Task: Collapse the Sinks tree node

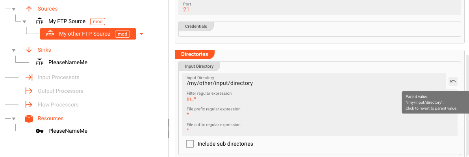Action: click(x=14, y=50)
